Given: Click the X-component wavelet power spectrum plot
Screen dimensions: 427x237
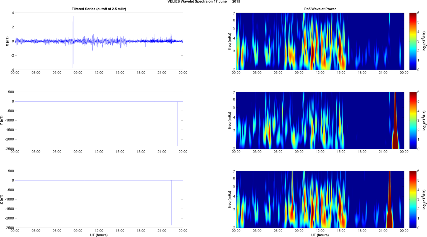Looking at the screenshot, I should click(x=320, y=41).
